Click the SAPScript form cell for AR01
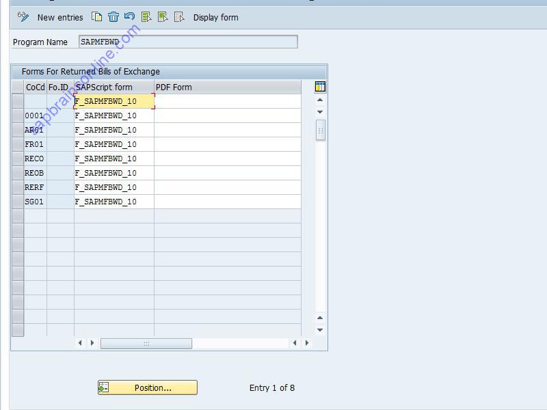Image resolution: width=547 pixels, height=410 pixels. 114,130
